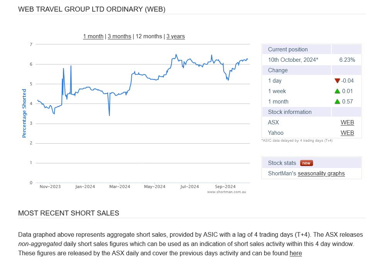
Task: Click the '1 day' row label
Action: point(275,81)
